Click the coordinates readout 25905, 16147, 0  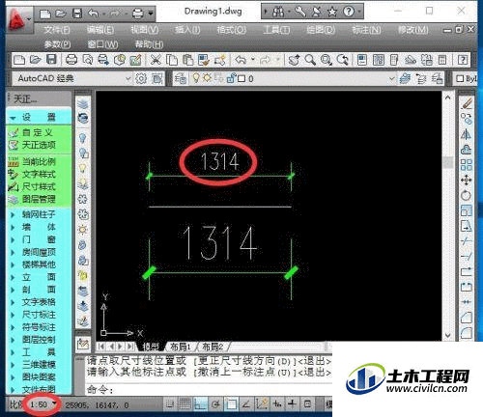(97, 405)
